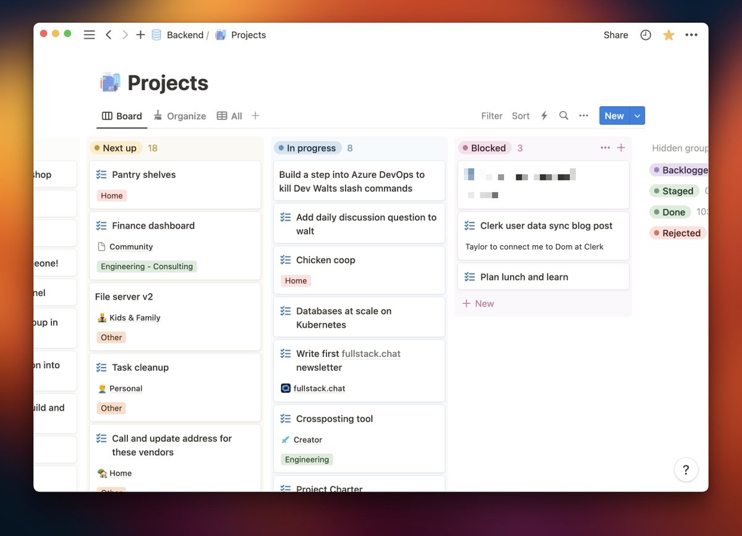Click the checklist icon on Crossposting tool
The image size is (742, 536).
[286, 419]
